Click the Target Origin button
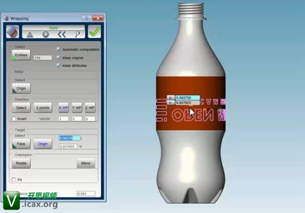 43,144
